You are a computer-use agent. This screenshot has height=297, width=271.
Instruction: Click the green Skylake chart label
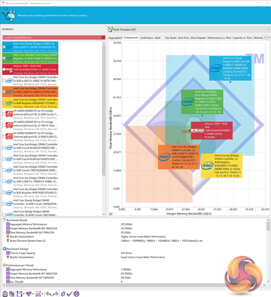coord(202,102)
